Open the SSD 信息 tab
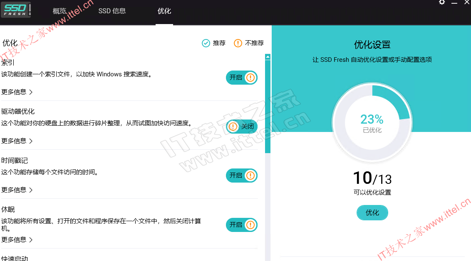 click(112, 11)
